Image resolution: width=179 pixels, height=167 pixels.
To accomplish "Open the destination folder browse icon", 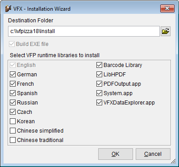I will point(166,31).
